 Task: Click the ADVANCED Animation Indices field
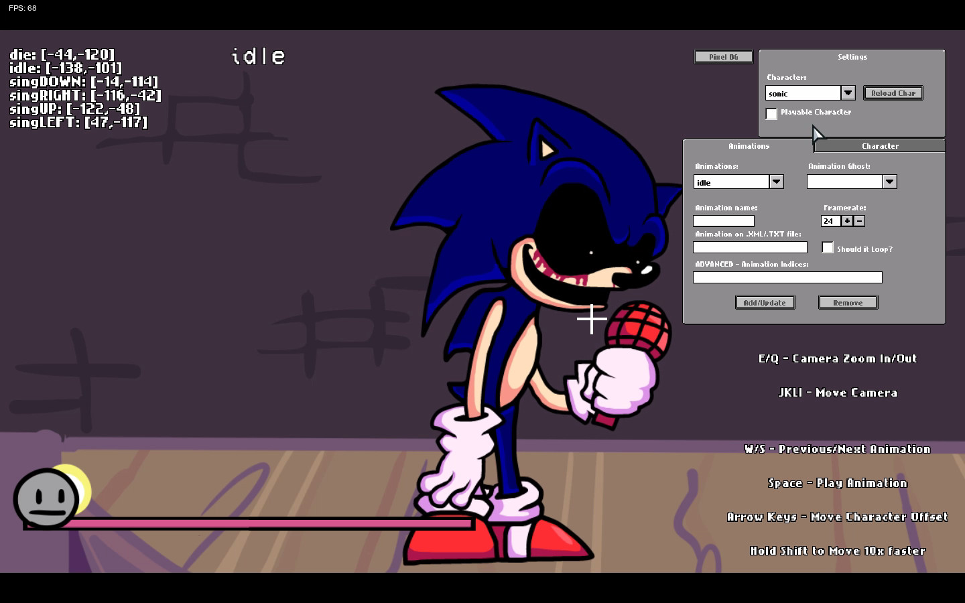click(x=787, y=277)
